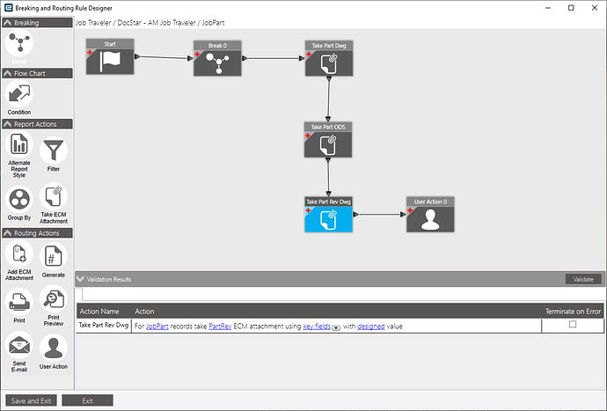
Task: Click the Job Traveler breadcrumb path
Action: [x=150, y=23]
